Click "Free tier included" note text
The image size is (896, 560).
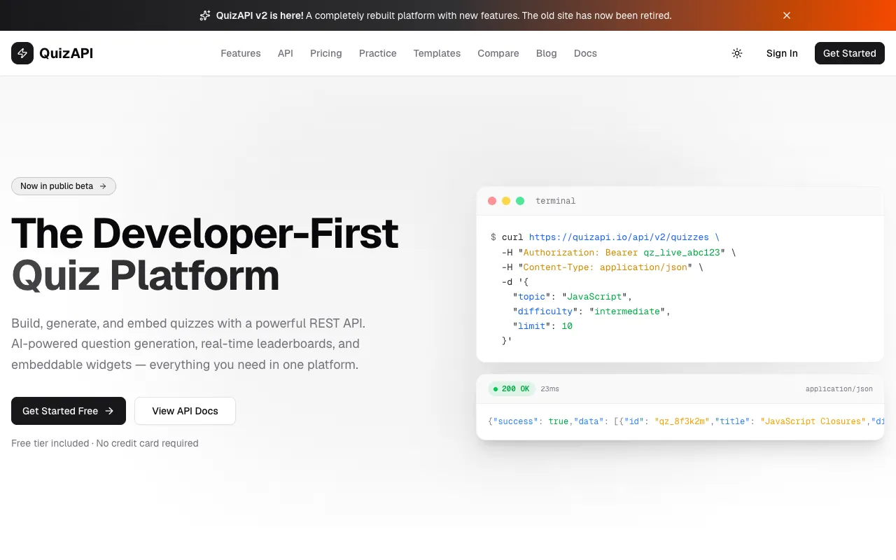pyautogui.click(x=50, y=443)
